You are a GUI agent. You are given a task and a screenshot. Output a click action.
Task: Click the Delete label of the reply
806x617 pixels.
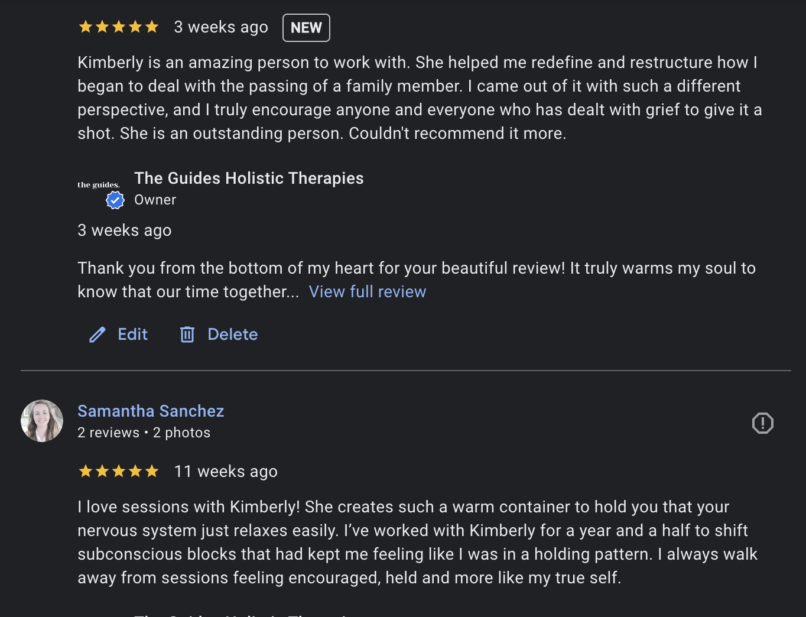click(x=232, y=335)
